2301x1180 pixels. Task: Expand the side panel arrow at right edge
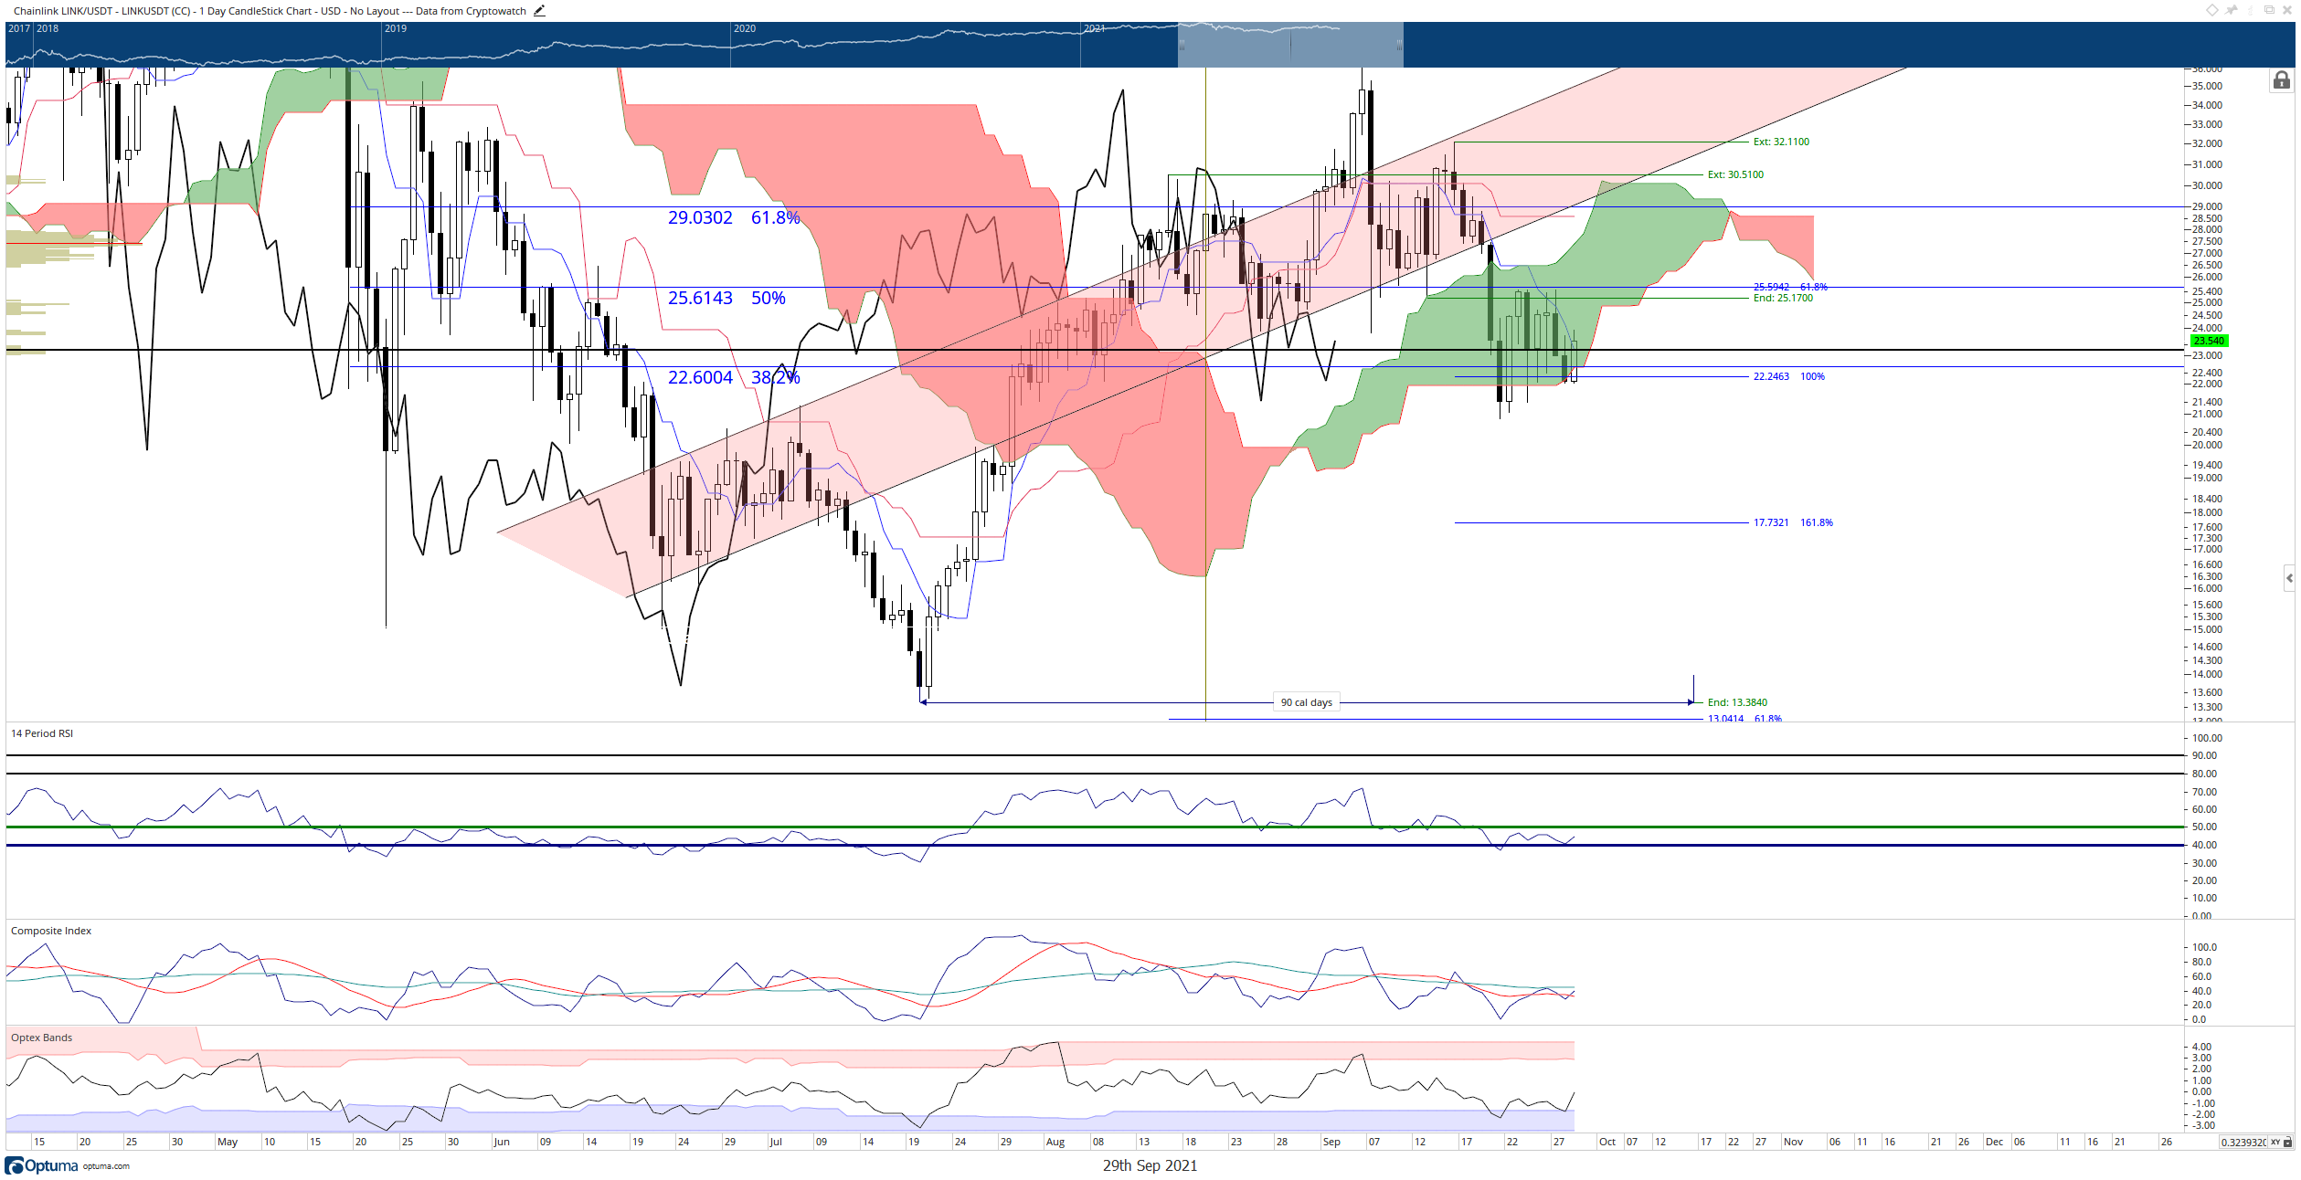(x=2289, y=578)
